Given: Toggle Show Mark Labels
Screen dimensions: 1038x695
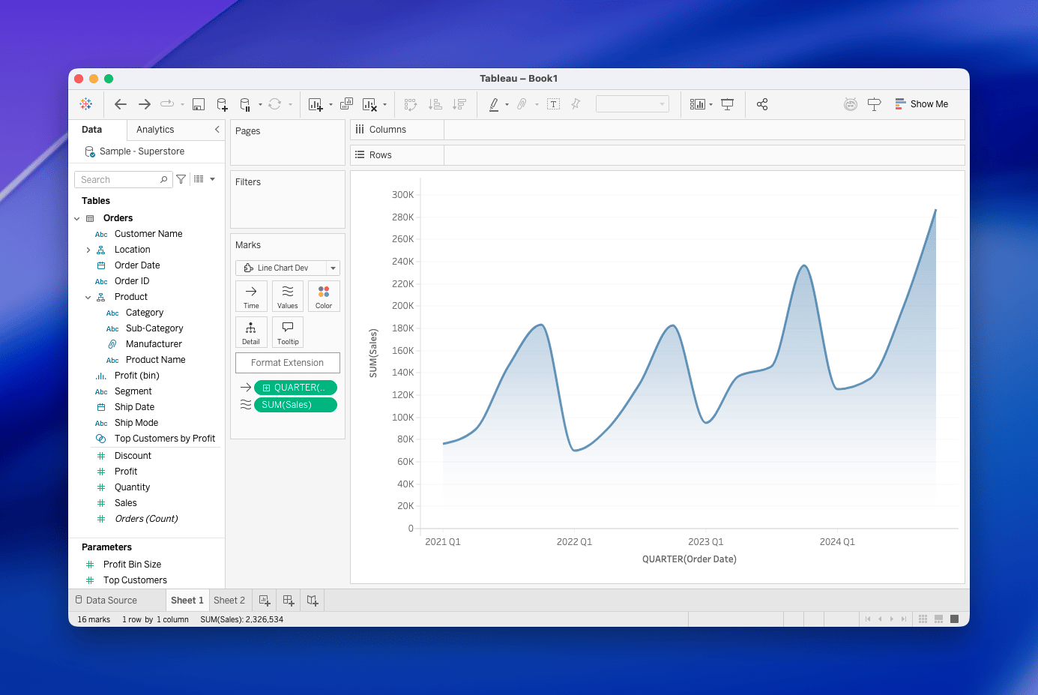Looking at the screenshot, I should [x=554, y=104].
